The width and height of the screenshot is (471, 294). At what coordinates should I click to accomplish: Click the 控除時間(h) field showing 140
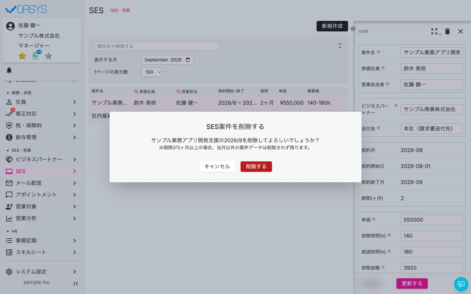click(x=431, y=236)
